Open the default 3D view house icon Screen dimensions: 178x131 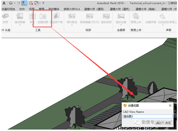pos(11,3)
